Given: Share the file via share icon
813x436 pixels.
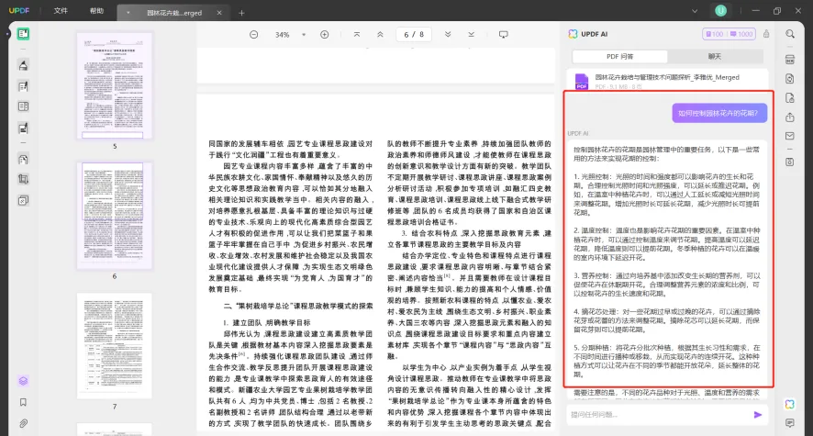Looking at the screenshot, I should click(790, 117).
